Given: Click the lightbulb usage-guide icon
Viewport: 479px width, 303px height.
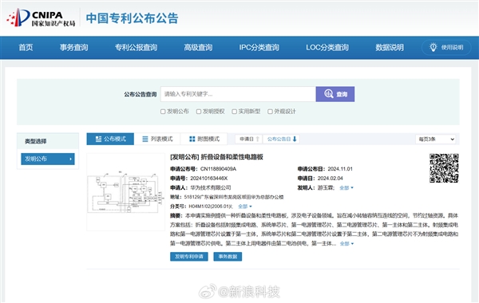Looking at the screenshot, I should [433, 47].
